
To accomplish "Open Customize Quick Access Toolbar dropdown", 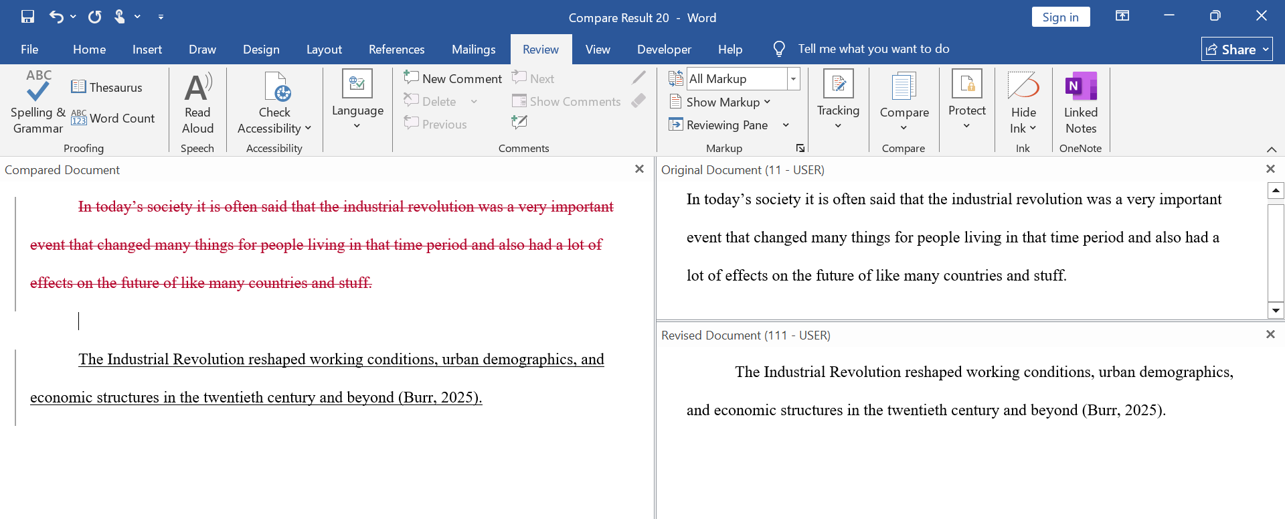I will pyautogui.click(x=161, y=17).
